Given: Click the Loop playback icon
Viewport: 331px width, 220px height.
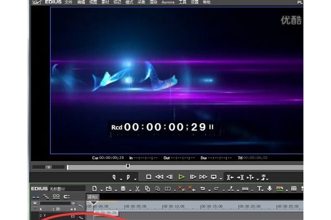Looking at the screenshot, I should [x=213, y=177].
